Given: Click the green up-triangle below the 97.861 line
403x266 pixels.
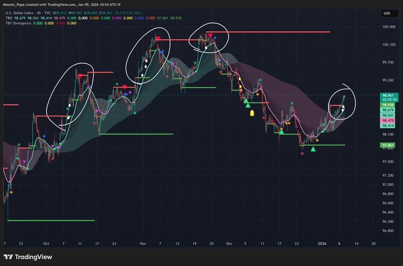Looking at the screenshot, I should 313,149.
